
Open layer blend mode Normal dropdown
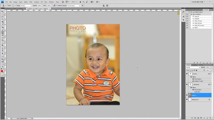[193, 67]
